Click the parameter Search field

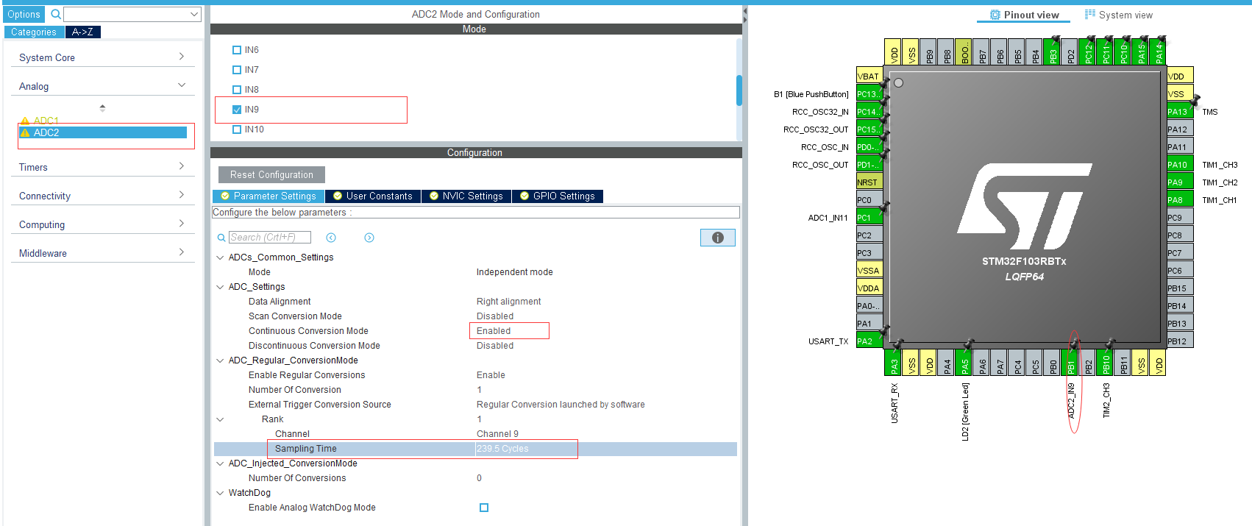[x=269, y=238]
